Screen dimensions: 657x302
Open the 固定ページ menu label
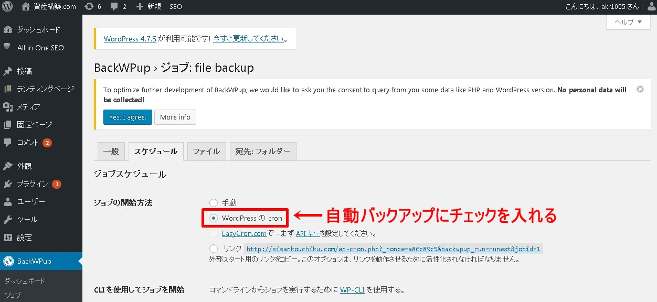[35, 125]
